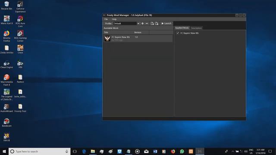Open Task View on the taskbar
276x155 pixels.
[x=75, y=151]
